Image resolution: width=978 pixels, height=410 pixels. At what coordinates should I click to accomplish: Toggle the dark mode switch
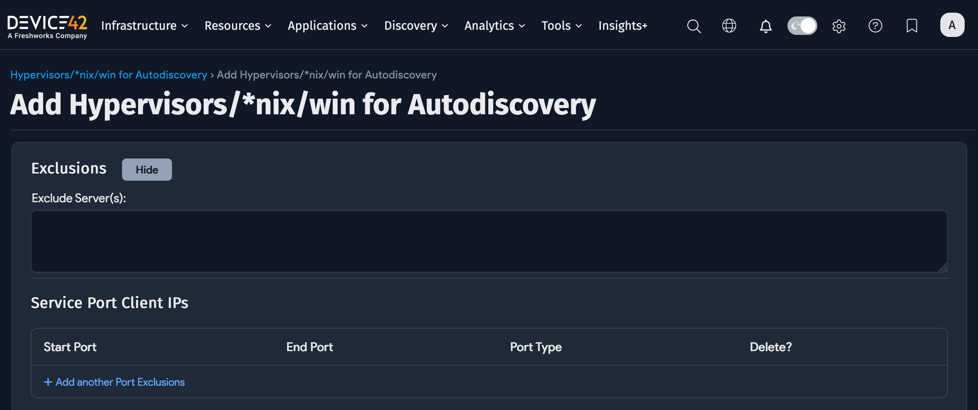point(802,26)
